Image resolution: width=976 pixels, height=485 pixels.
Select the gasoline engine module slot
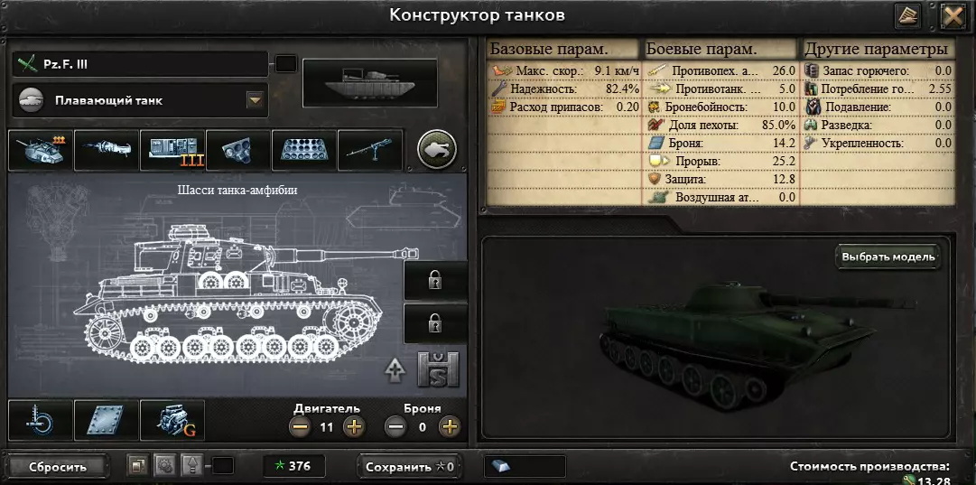[172, 420]
